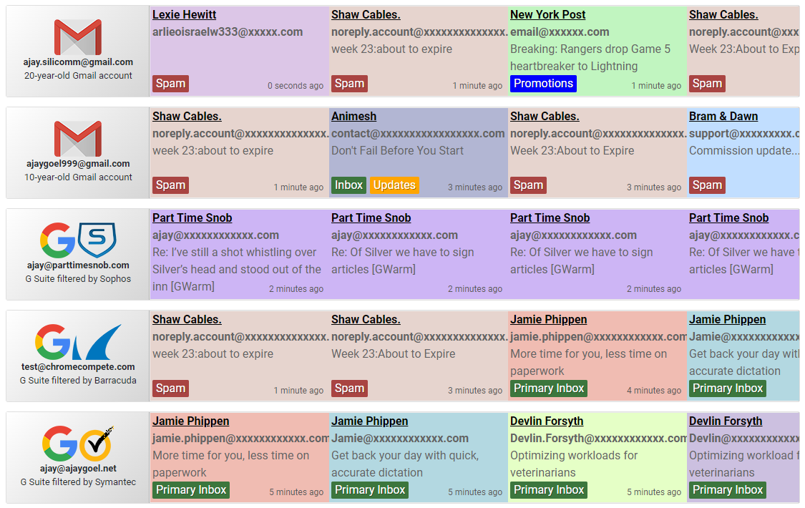Click the orange Updates label
This screenshot has height=508, width=805.
[394, 185]
